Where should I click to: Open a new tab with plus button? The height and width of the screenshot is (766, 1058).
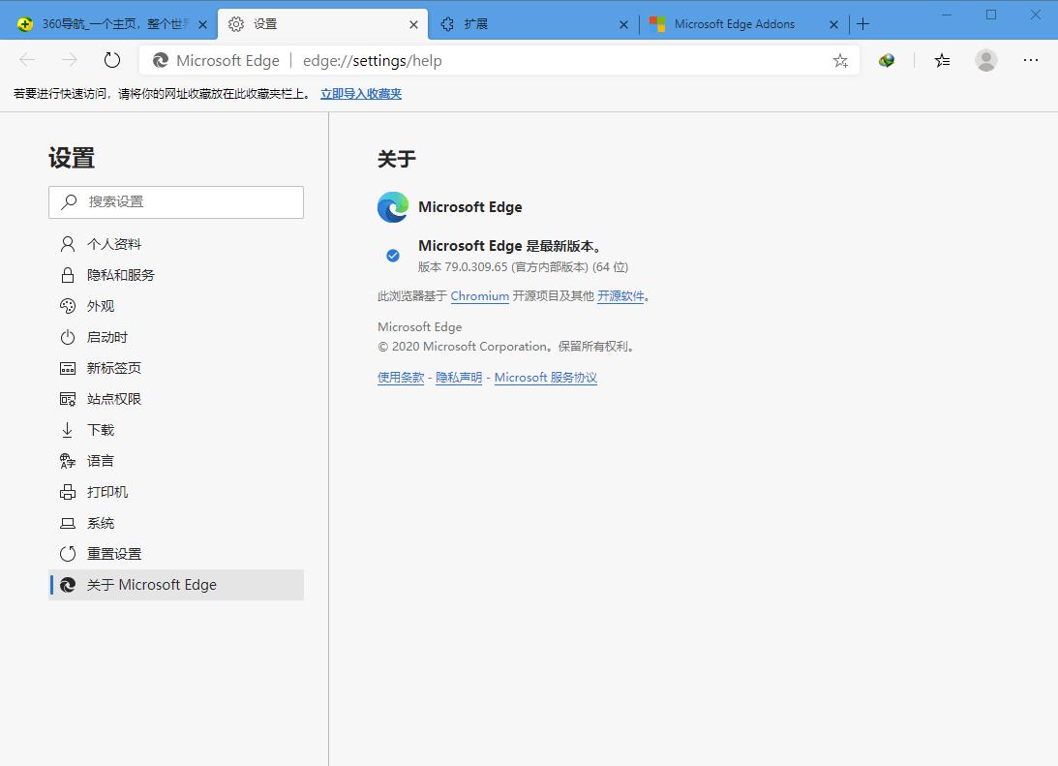tap(863, 24)
